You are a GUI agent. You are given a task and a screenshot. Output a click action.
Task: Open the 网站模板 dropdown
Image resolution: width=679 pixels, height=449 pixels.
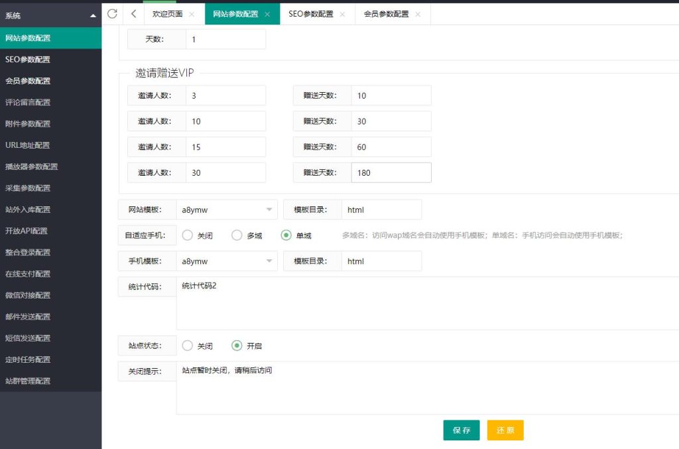pos(227,208)
